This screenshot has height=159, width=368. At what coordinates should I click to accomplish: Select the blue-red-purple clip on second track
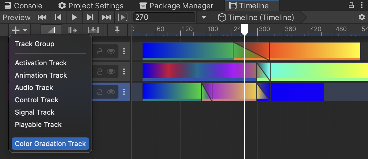point(199,71)
